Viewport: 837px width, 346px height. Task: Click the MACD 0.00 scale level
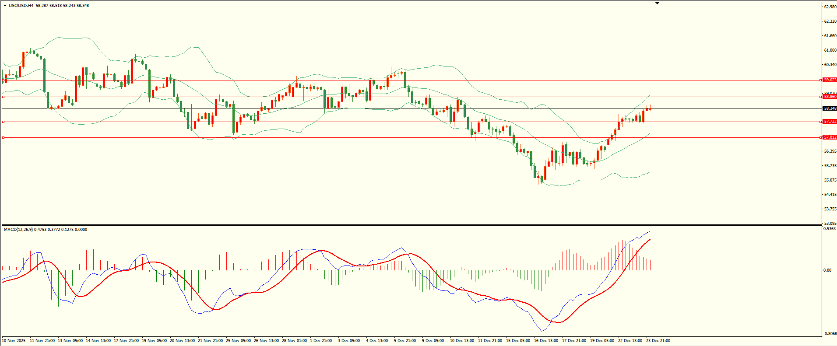[x=827, y=270]
